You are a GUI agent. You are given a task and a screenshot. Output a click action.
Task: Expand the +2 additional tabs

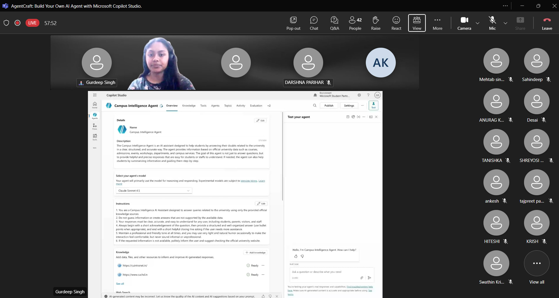click(x=269, y=106)
